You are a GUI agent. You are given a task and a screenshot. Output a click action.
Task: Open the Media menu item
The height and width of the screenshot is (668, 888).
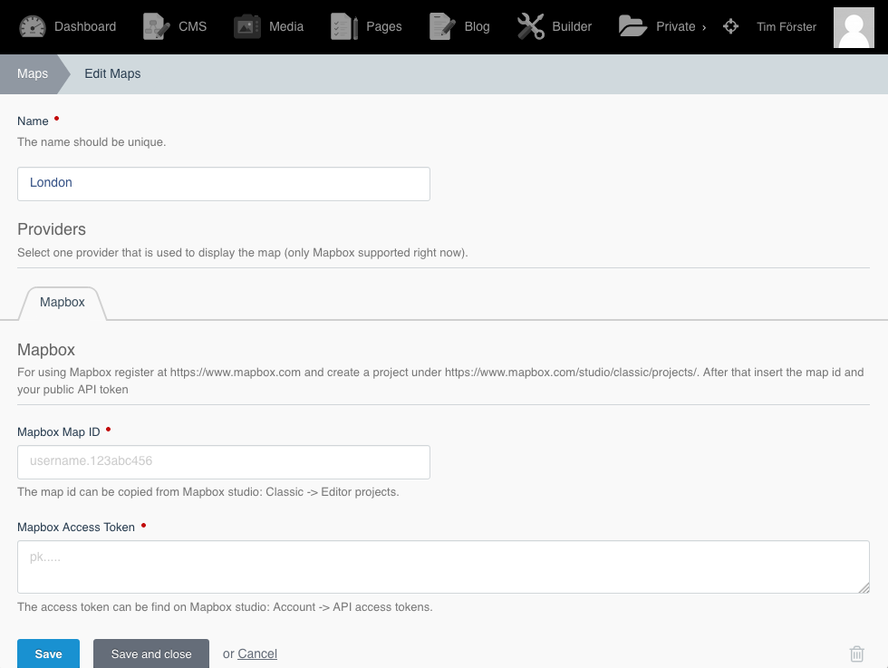point(286,26)
